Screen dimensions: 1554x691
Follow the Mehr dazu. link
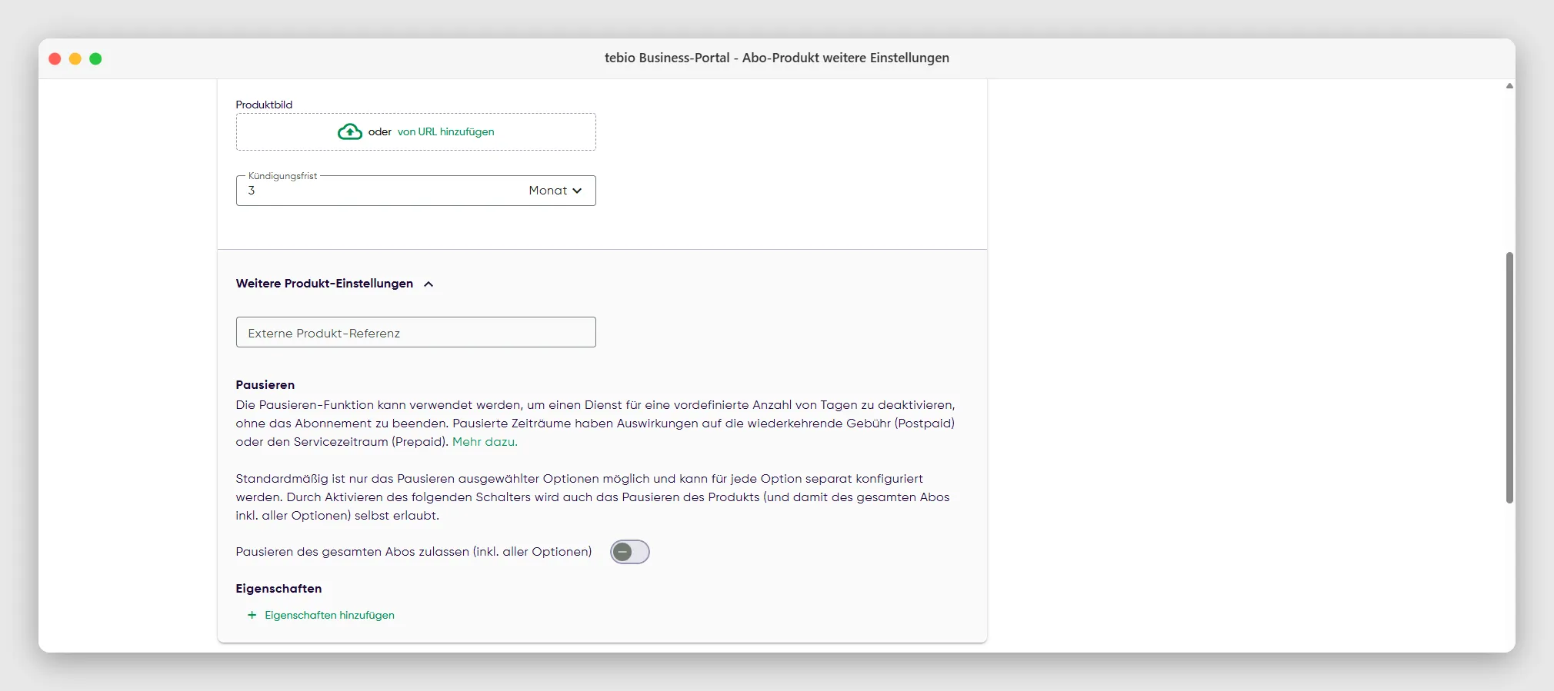[485, 442]
